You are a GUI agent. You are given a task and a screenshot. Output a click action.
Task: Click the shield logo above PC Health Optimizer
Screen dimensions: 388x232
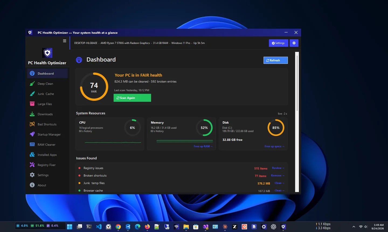tap(47, 53)
